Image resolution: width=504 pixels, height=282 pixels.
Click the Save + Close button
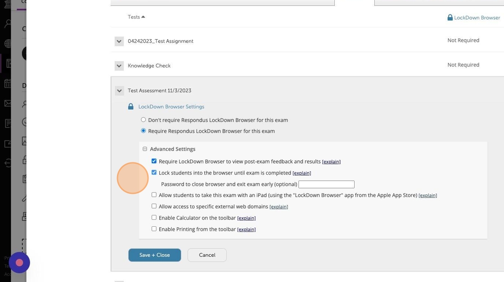[x=154, y=255]
